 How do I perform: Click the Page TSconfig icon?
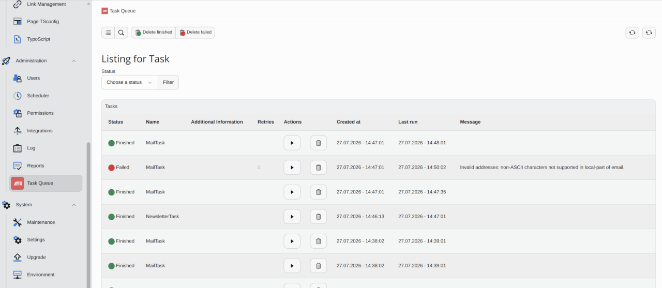pyautogui.click(x=18, y=22)
